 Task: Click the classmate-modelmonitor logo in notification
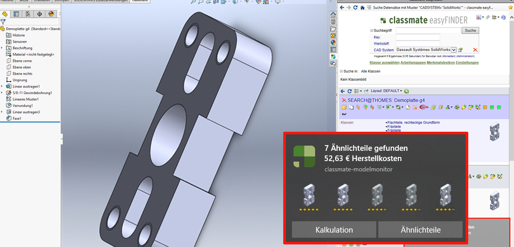coord(304,156)
